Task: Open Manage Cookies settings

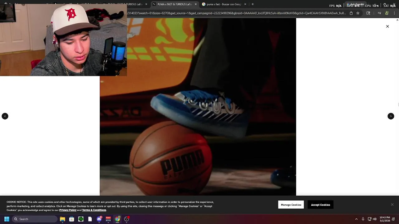Action: click(x=291, y=205)
